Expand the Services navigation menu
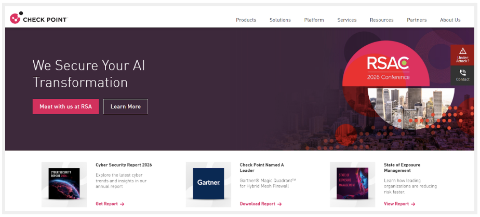The width and height of the screenshot is (480, 217). 346,20
